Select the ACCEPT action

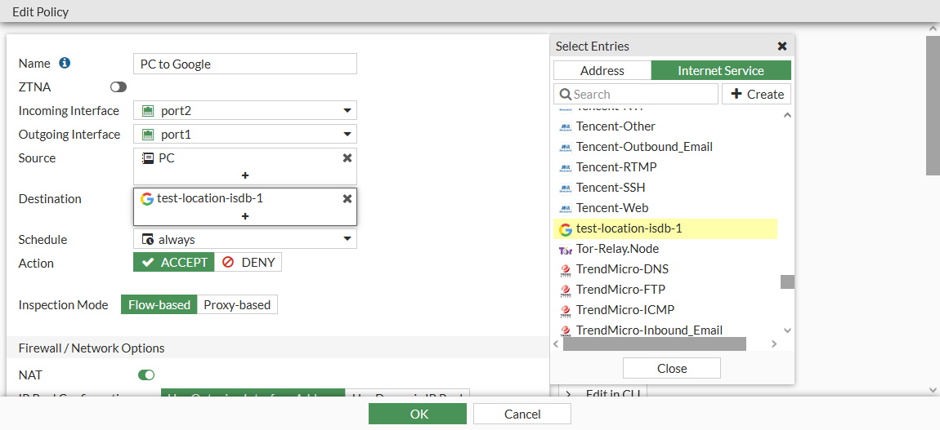click(x=174, y=262)
